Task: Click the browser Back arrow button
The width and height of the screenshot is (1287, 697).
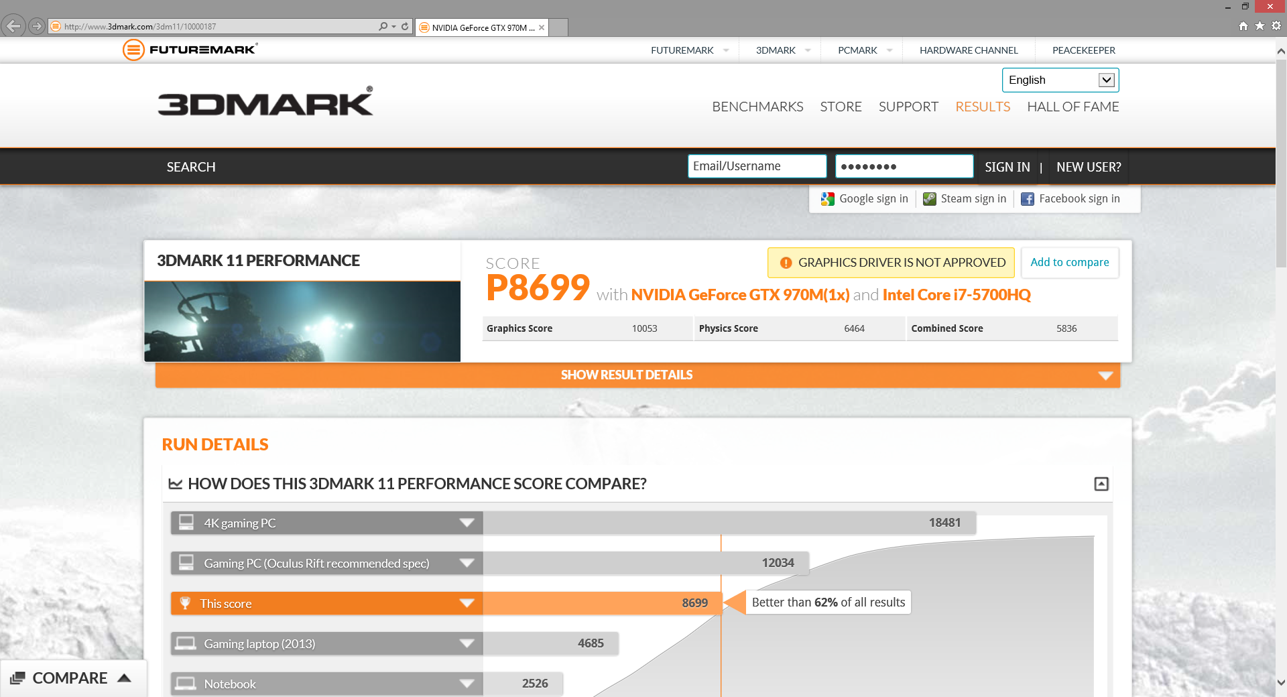Action: 13,26
